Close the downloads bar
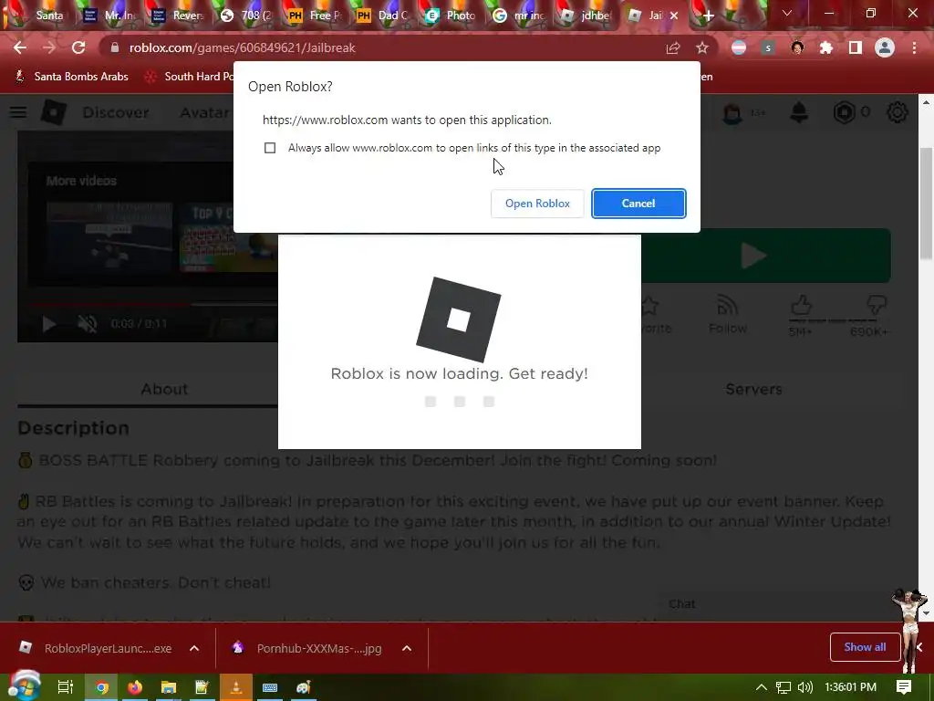The width and height of the screenshot is (934, 701). tap(919, 647)
